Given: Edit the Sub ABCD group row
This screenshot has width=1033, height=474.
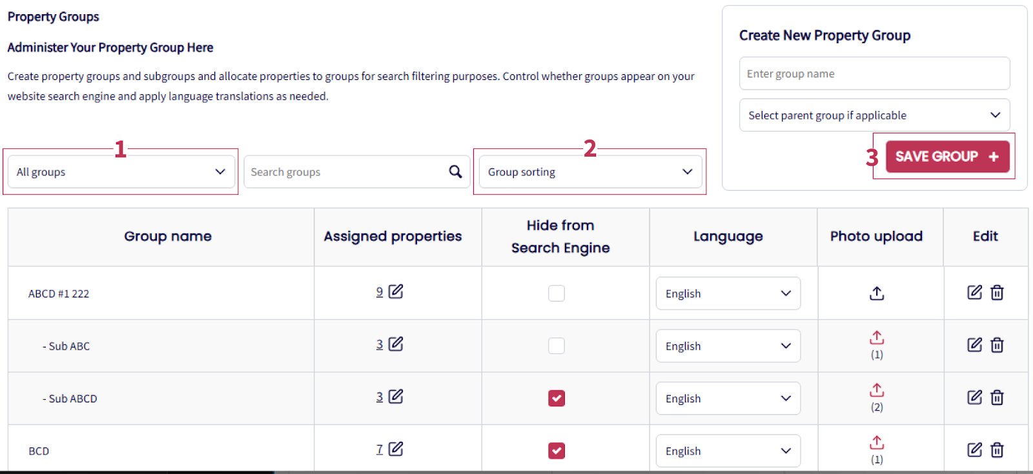Looking at the screenshot, I should [974, 397].
